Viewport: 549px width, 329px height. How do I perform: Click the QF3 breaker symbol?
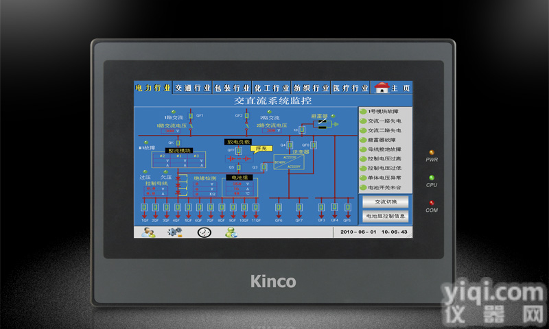321,207
